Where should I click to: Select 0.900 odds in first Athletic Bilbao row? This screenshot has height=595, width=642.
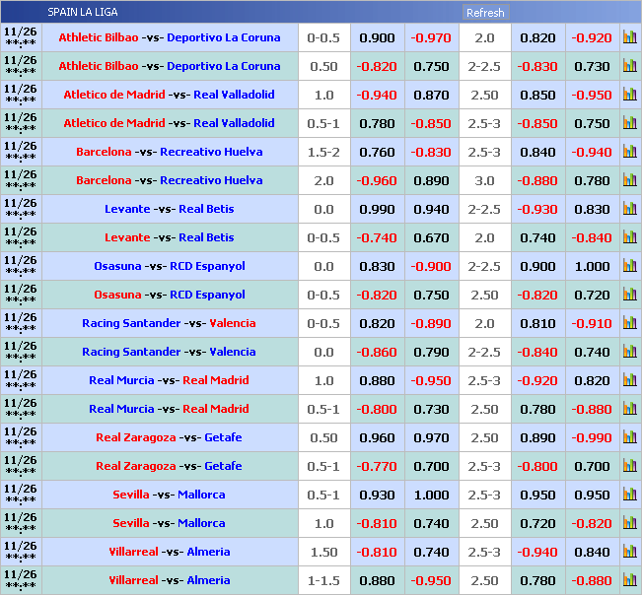377,38
